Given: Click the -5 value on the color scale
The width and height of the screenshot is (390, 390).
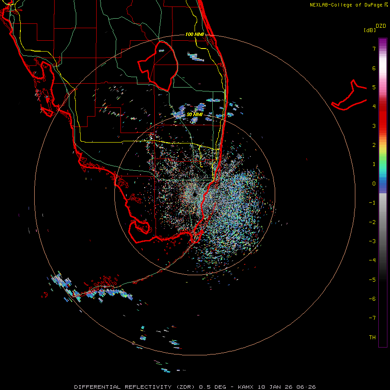Looking at the screenshot, I should click(x=372, y=280).
